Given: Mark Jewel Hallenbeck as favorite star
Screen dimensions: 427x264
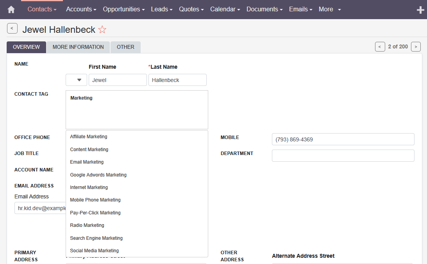Looking at the screenshot, I should click(x=102, y=29).
